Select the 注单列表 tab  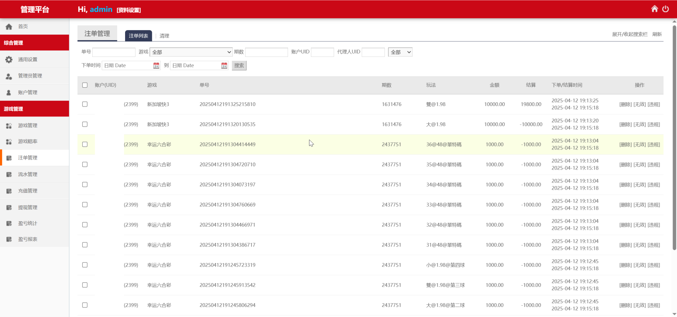coord(138,36)
